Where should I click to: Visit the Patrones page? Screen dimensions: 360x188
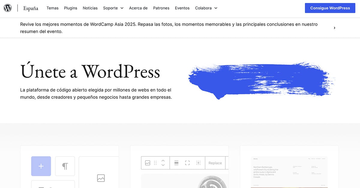[161, 8]
